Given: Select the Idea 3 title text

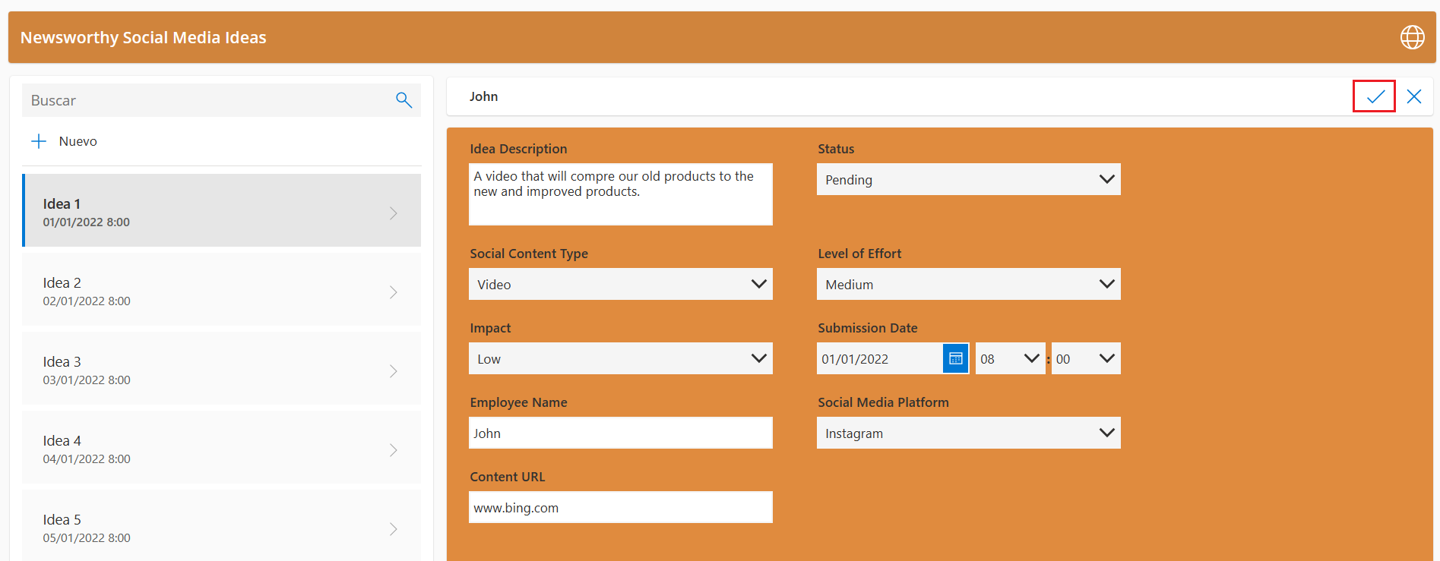Looking at the screenshot, I should pos(62,362).
